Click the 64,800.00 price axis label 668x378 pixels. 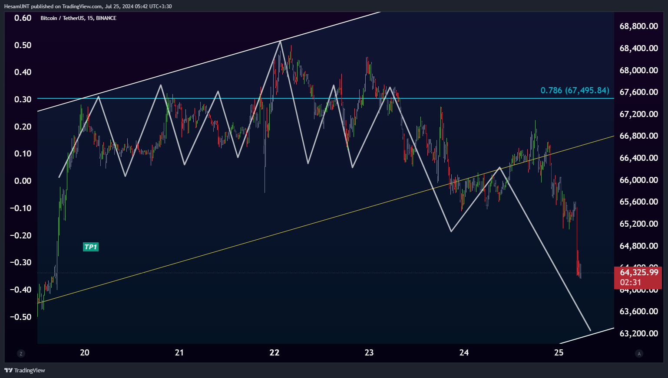click(x=638, y=246)
